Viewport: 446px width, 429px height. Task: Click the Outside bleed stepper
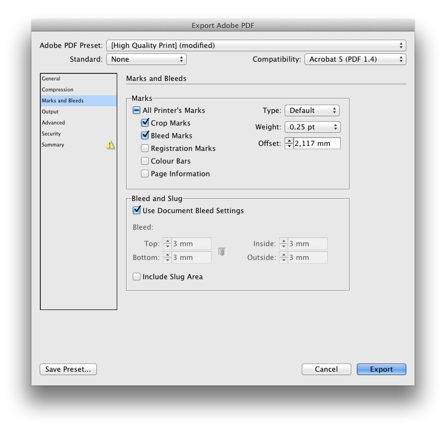[284, 257]
